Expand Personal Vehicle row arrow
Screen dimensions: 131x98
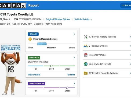(130, 55)
